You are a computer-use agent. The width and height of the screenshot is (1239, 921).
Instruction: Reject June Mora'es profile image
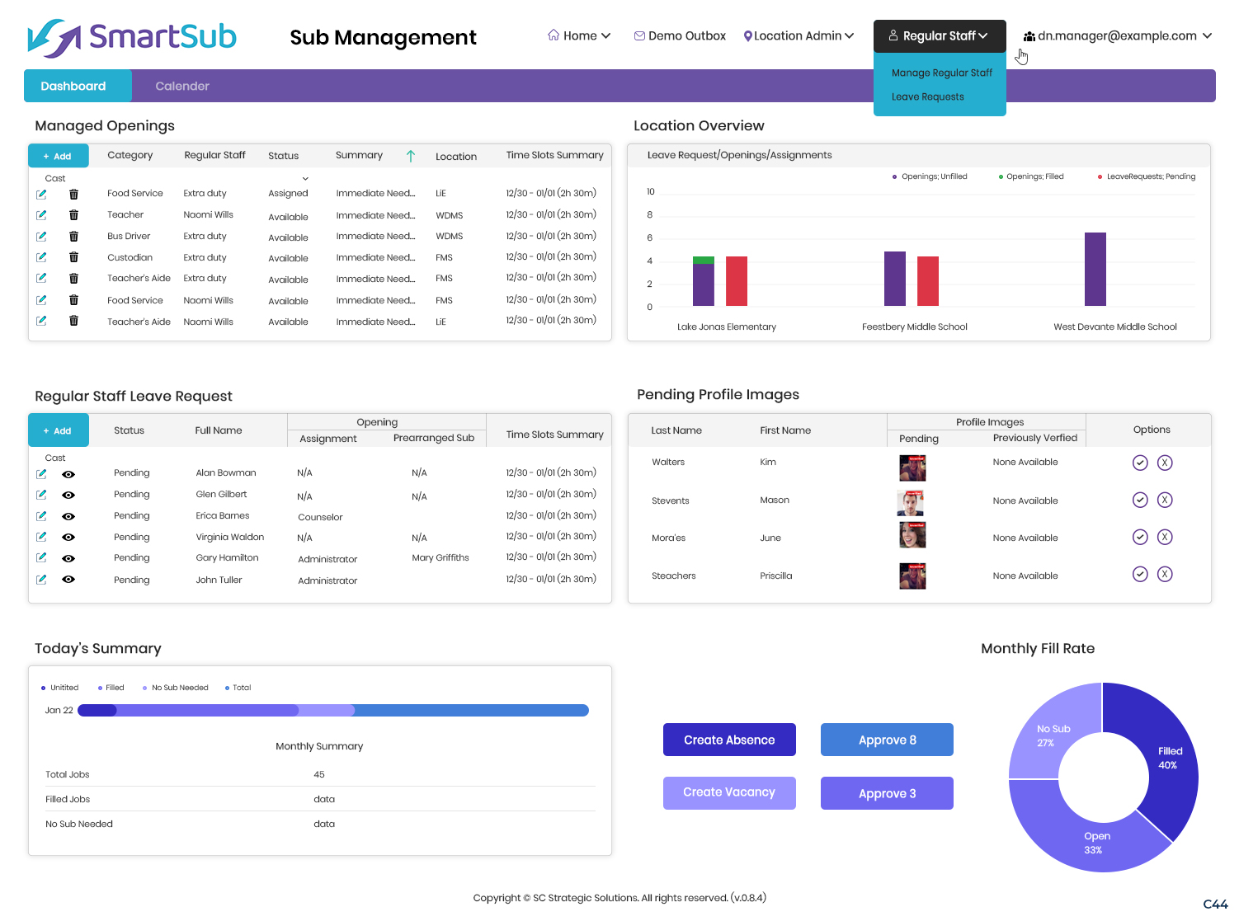[1165, 537]
